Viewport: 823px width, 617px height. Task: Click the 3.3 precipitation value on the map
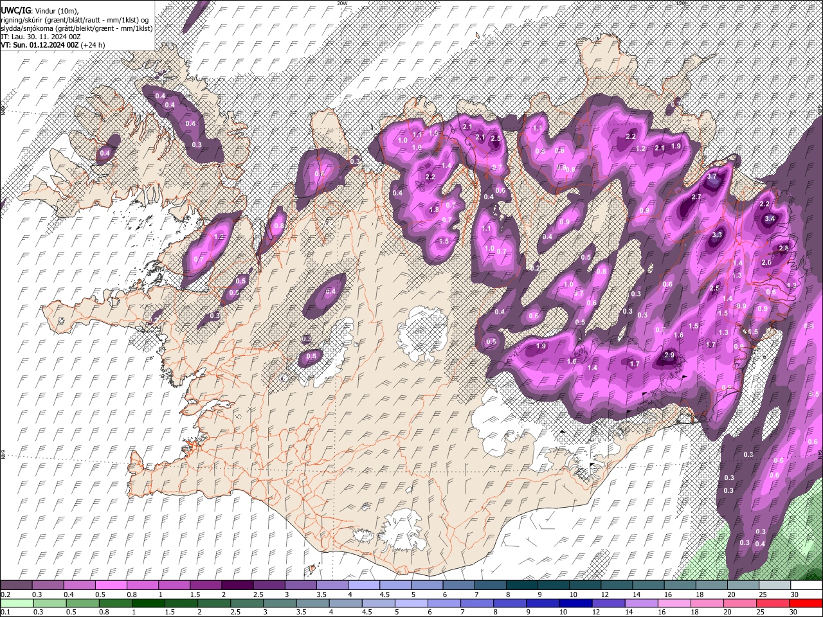click(x=718, y=236)
